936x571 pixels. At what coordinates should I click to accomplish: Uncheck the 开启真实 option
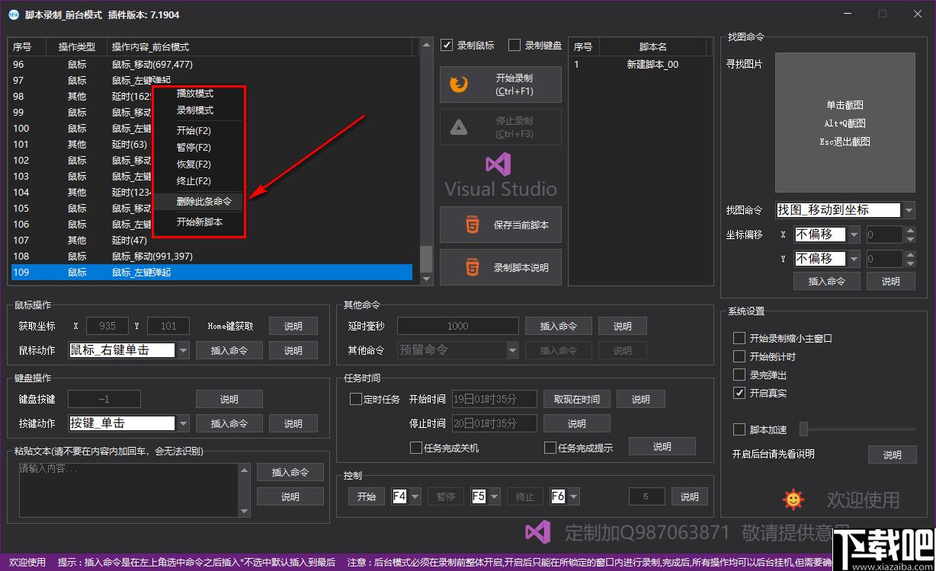[x=739, y=393]
